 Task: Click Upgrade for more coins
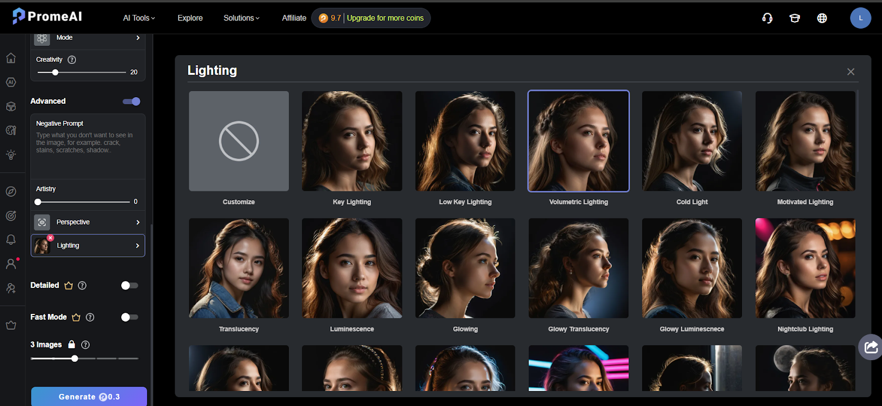pos(385,18)
